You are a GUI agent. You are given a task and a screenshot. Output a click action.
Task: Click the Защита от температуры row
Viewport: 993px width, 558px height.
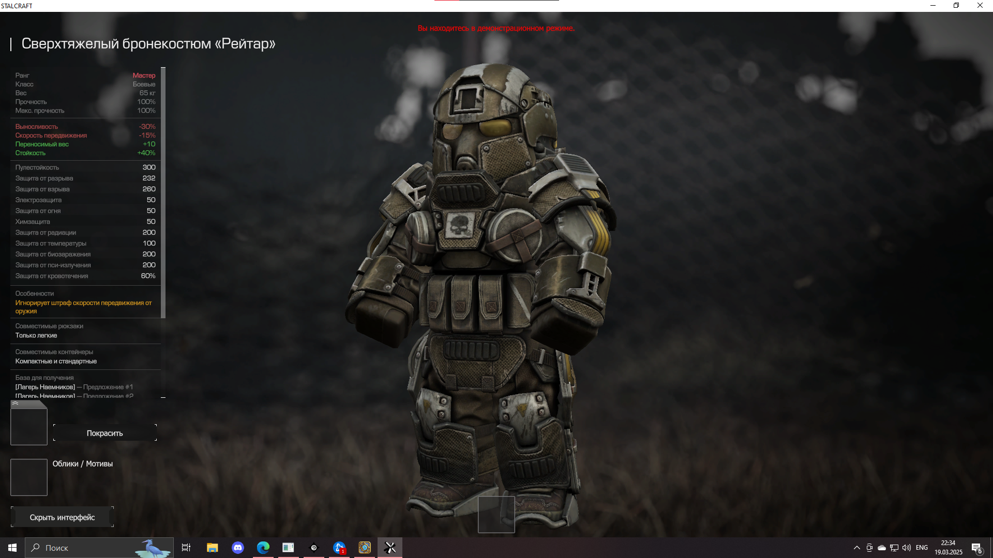pos(85,243)
